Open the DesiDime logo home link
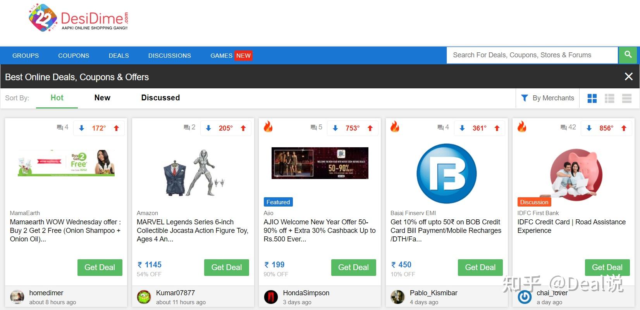640x310 pixels. point(79,18)
